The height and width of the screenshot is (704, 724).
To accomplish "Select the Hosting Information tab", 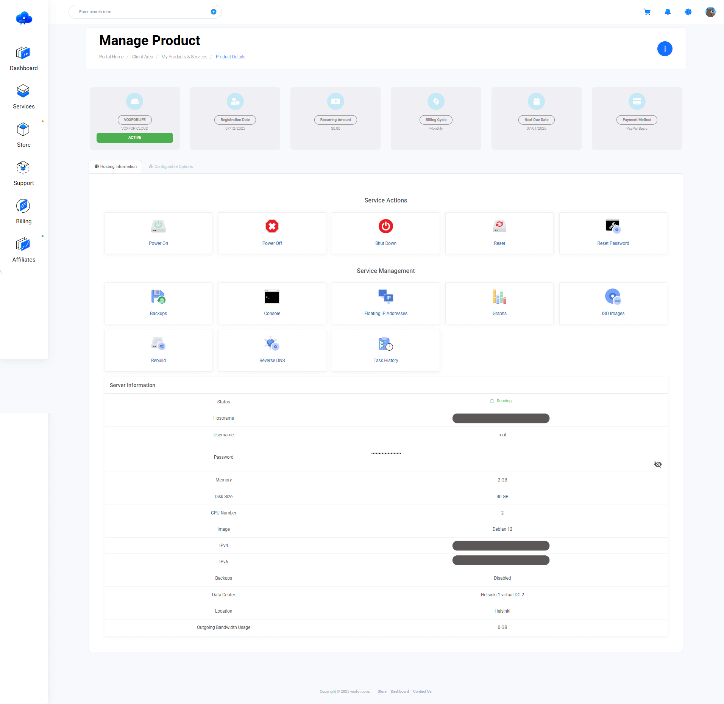I will coord(115,166).
